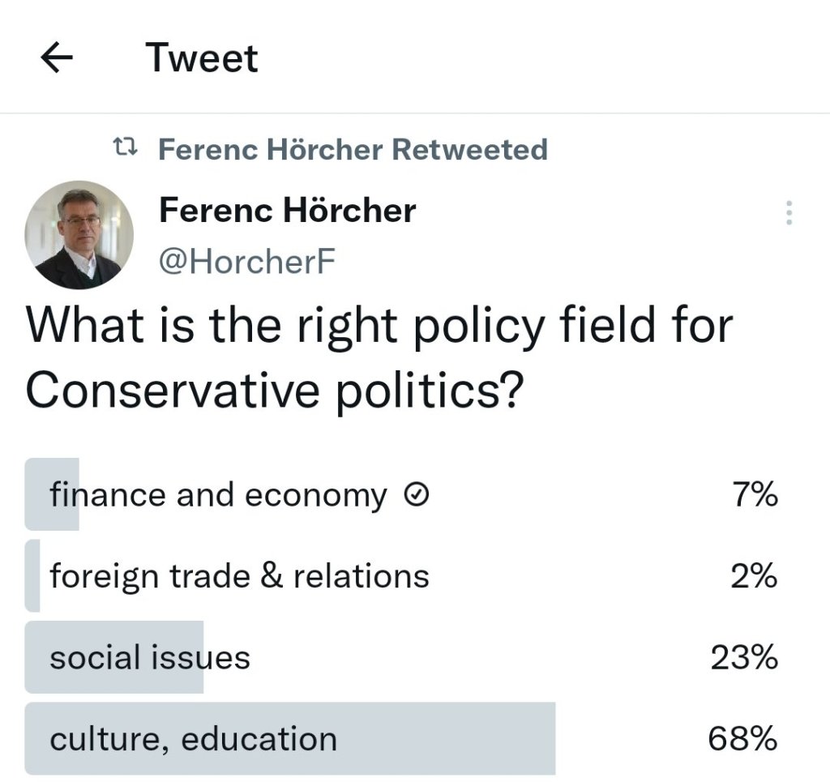Viewport: 830px width, 782px height.
Task: Click the thin bar left of foreign trade
Action: pos(32,576)
